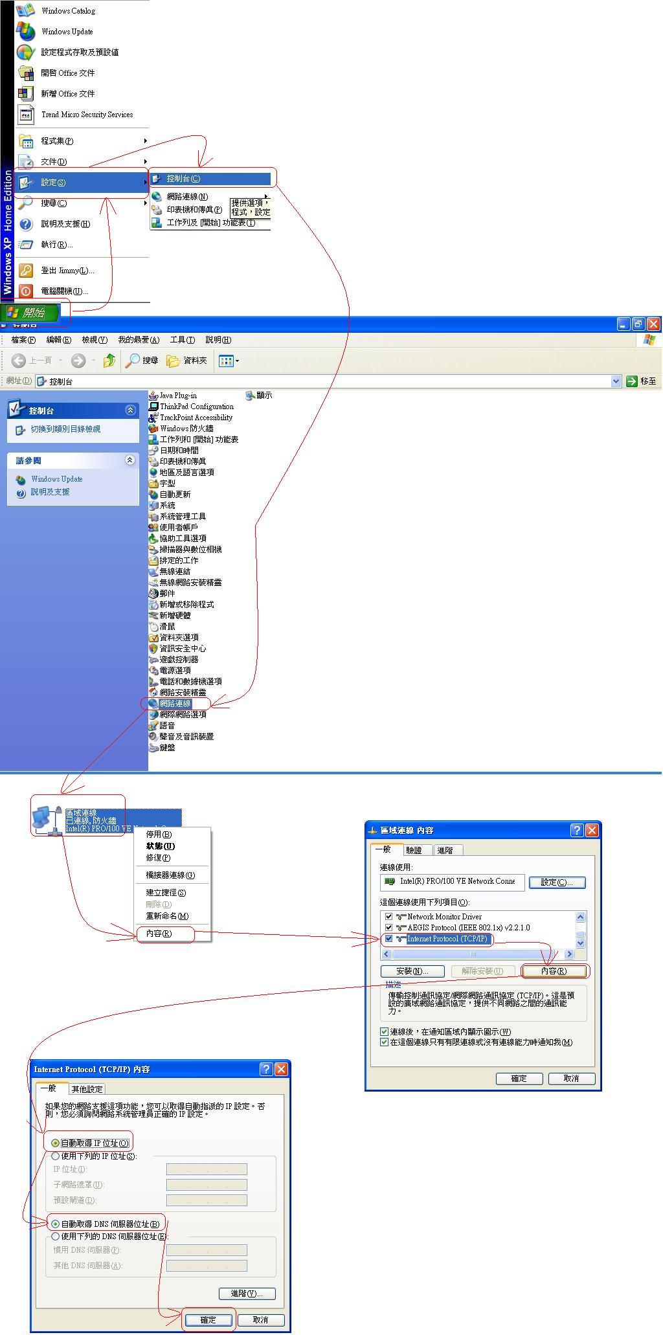The width and height of the screenshot is (663, 1335).
Task: Click 切換到類別目錄檢視 link
Action: [x=65, y=429]
